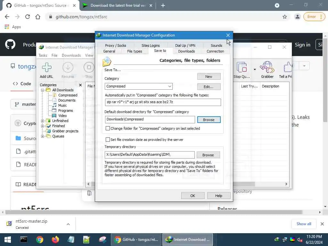Open the Apps shortcut in bookmarks bar
This screenshot has width=328, height=246.
13,27
